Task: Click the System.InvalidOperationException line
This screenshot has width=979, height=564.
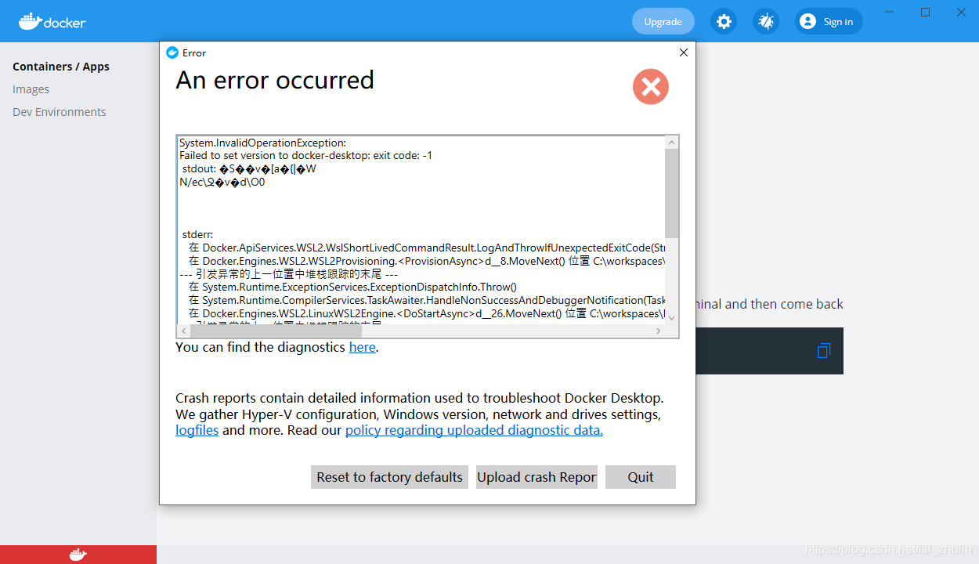Action: click(x=262, y=143)
